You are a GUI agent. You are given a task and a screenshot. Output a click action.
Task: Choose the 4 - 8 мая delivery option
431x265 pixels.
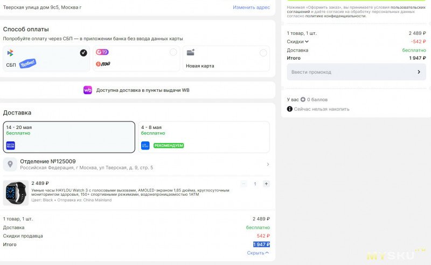204,137
